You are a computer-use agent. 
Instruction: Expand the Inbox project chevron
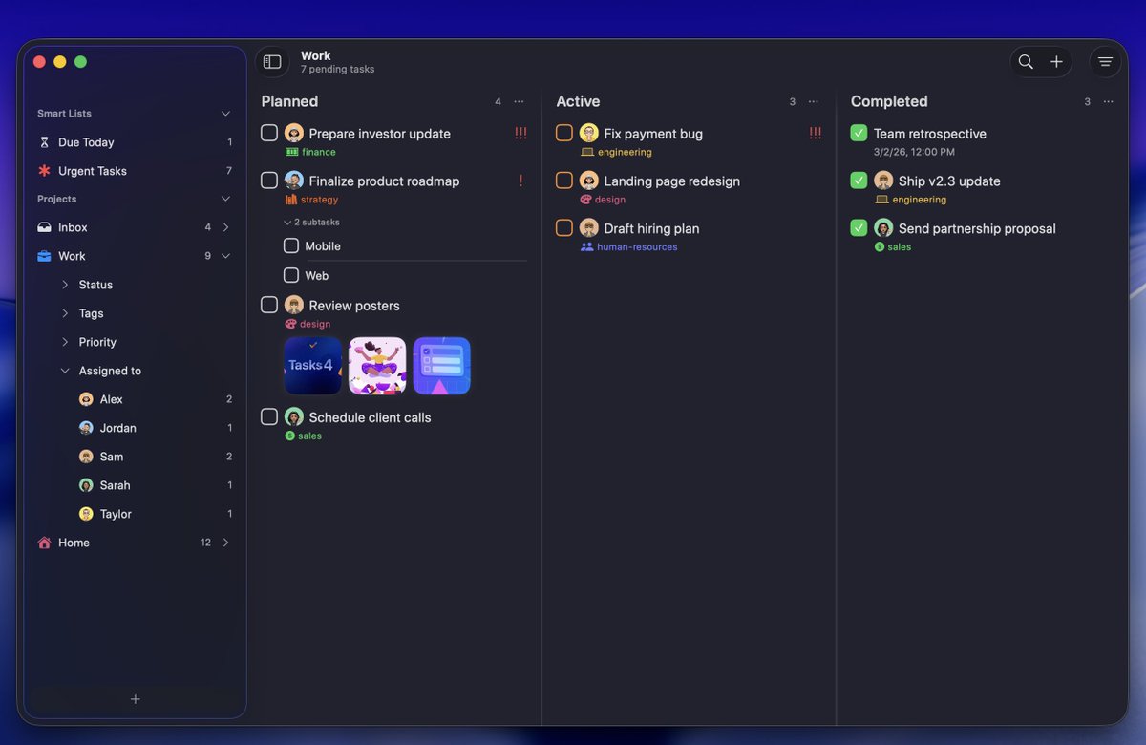click(225, 227)
